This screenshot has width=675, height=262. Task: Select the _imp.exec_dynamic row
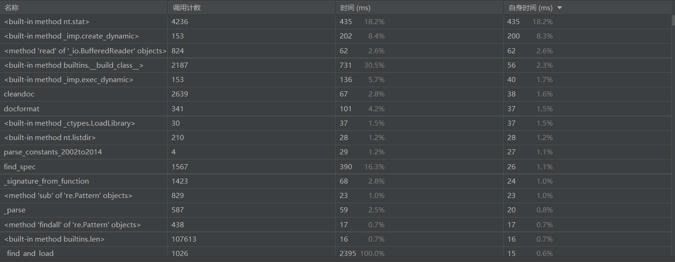click(x=69, y=80)
